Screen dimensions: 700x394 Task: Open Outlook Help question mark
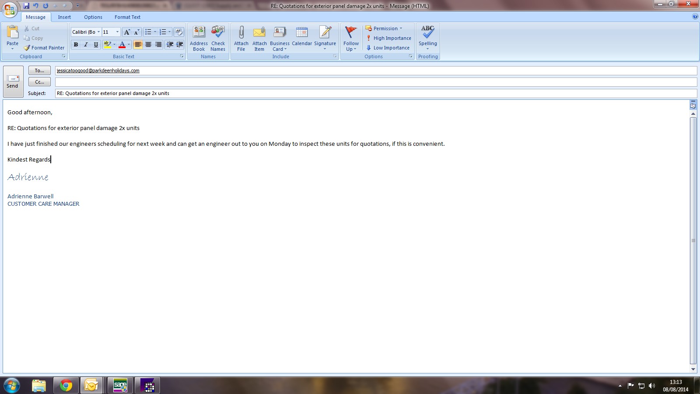click(x=695, y=17)
